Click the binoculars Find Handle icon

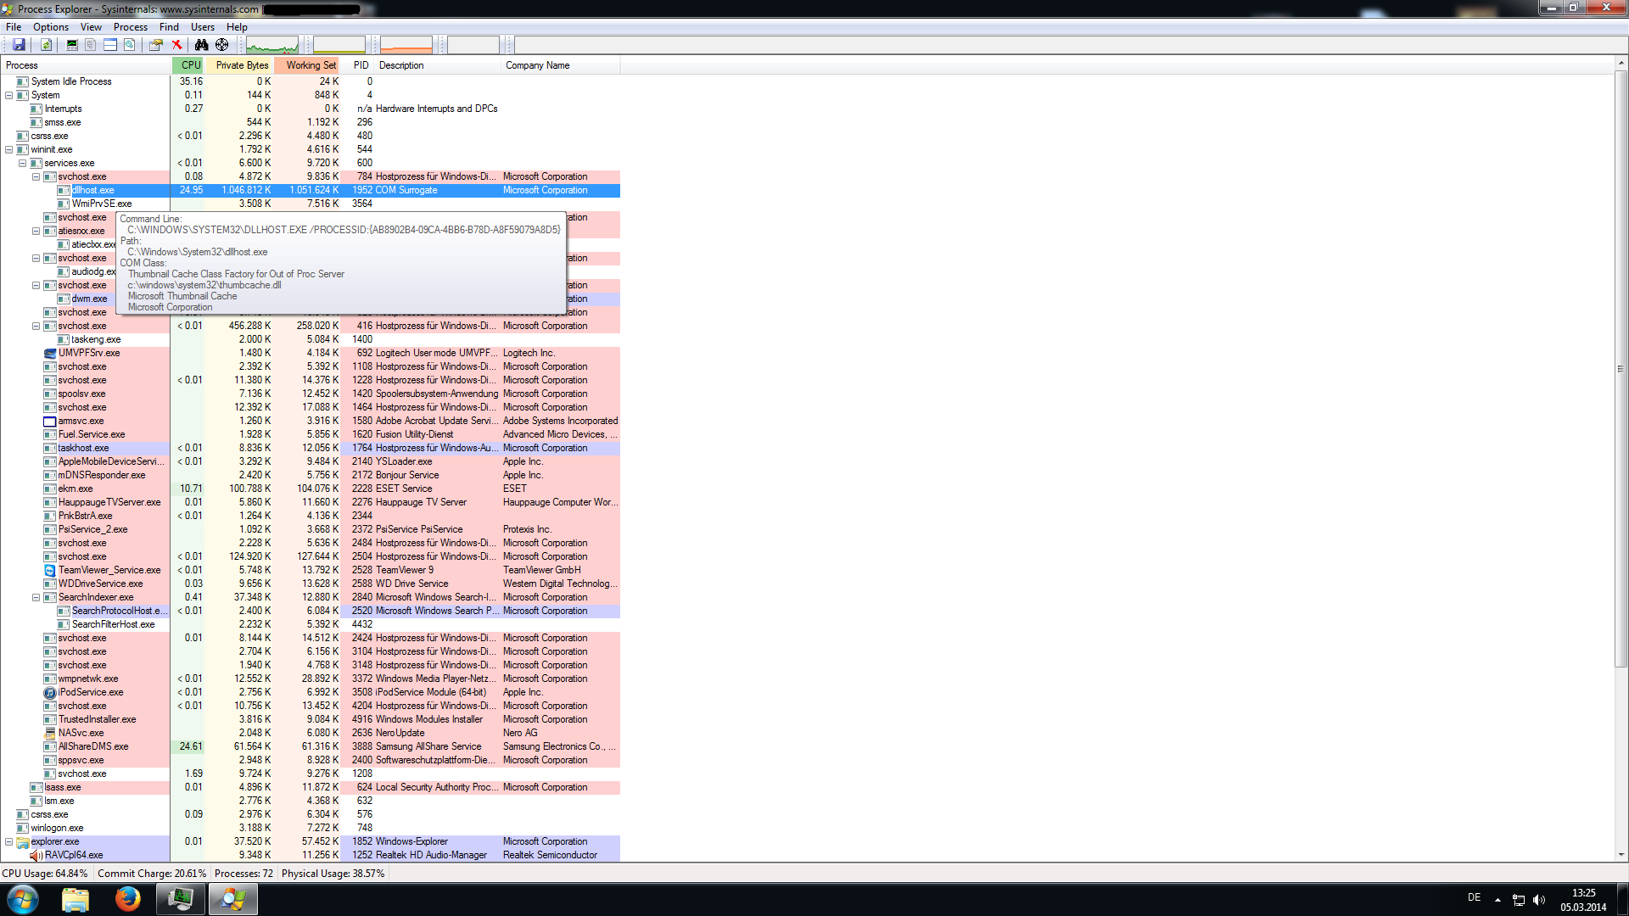pyautogui.click(x=201, y=45)
